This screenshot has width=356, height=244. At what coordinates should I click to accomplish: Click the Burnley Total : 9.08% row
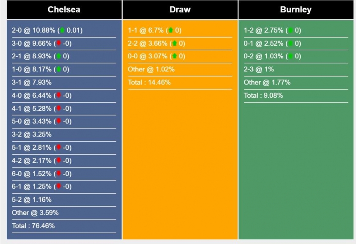[263, 96]
